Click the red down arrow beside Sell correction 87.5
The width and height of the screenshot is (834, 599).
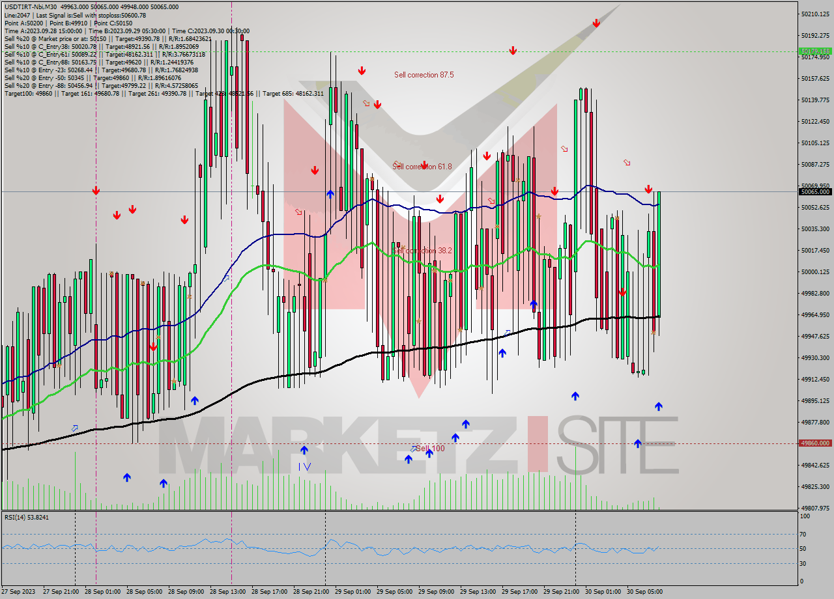point(362,70)
